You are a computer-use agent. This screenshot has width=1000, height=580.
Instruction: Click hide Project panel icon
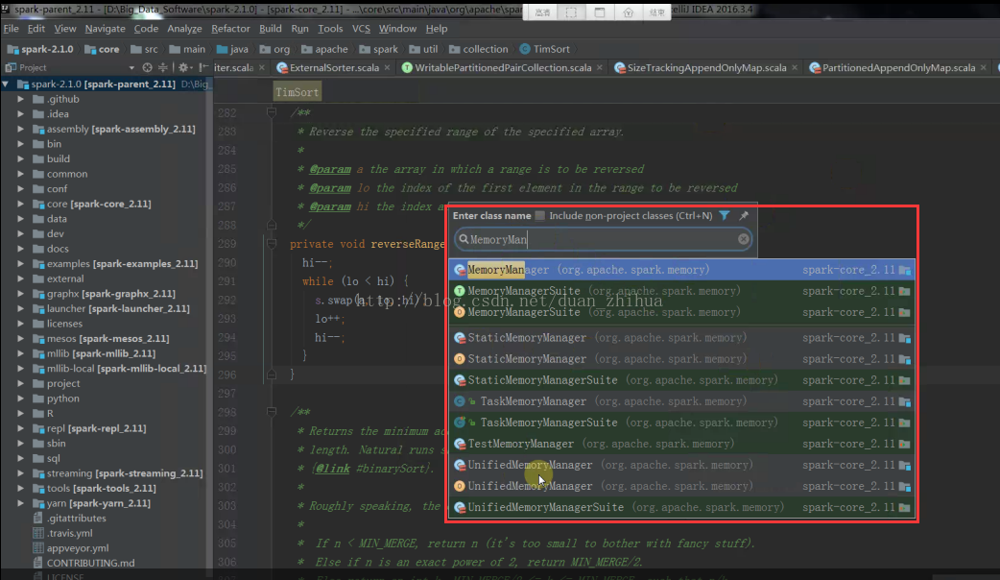[x=203, y=67]
